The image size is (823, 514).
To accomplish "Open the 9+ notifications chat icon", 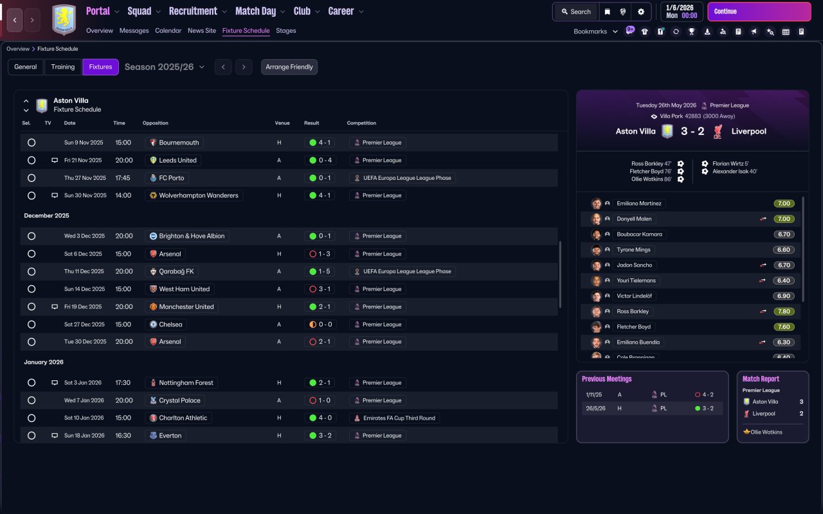I will [629, 31].
